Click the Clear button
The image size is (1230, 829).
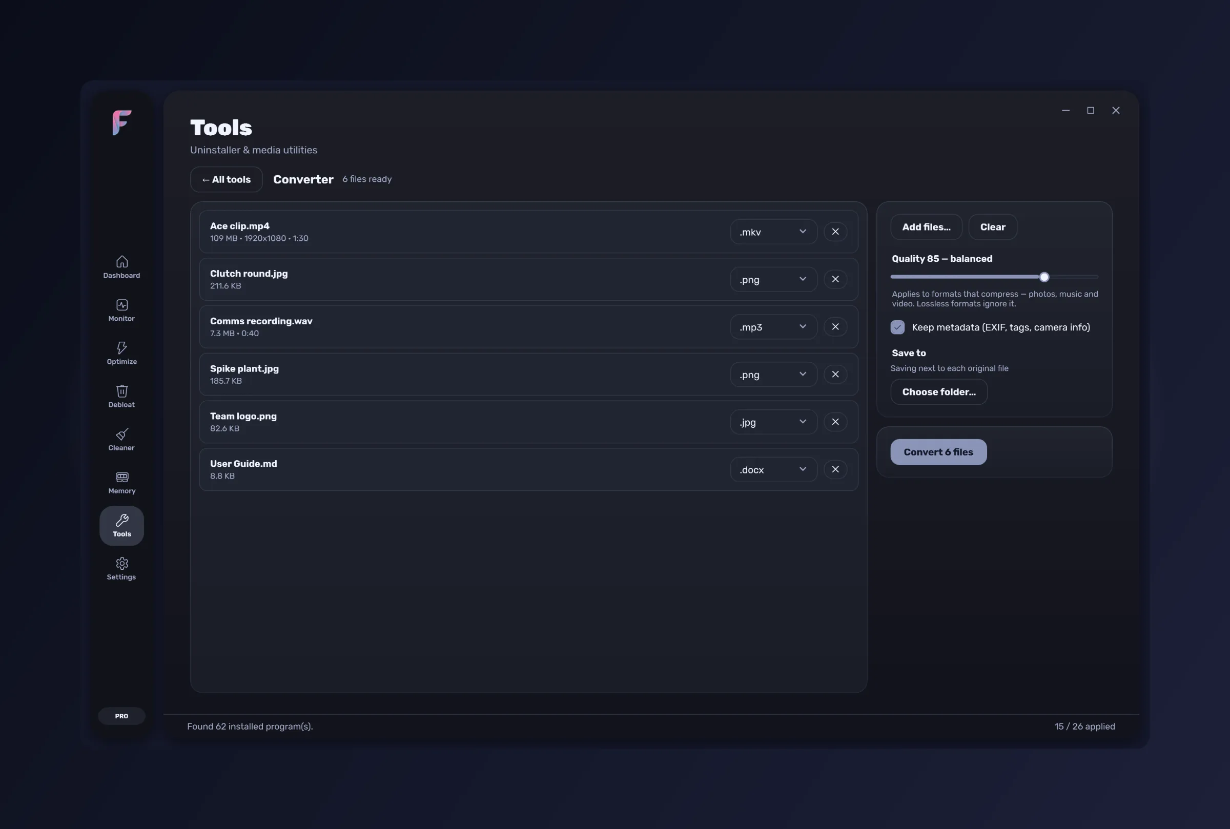[x=993, y=227]
